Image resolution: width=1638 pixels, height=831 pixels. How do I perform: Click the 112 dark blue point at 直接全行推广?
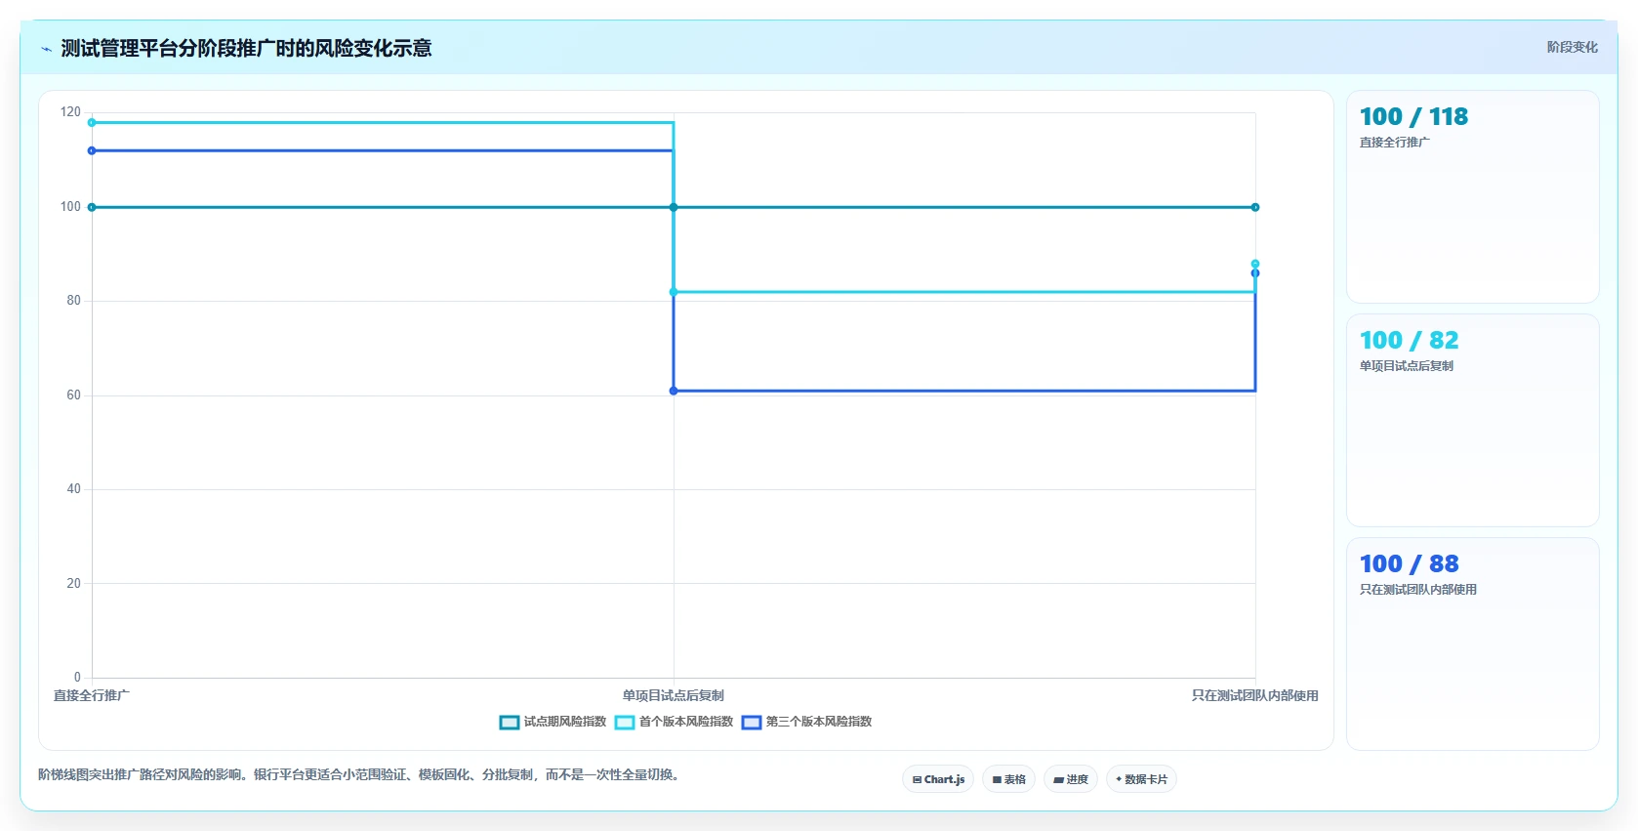click(x=92, y=150)
